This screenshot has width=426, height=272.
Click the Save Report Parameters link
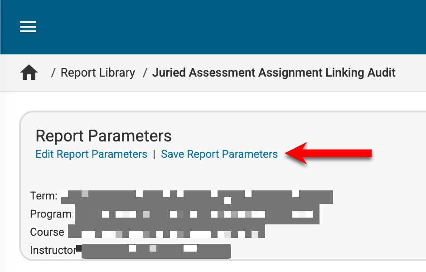pos(219,154)
